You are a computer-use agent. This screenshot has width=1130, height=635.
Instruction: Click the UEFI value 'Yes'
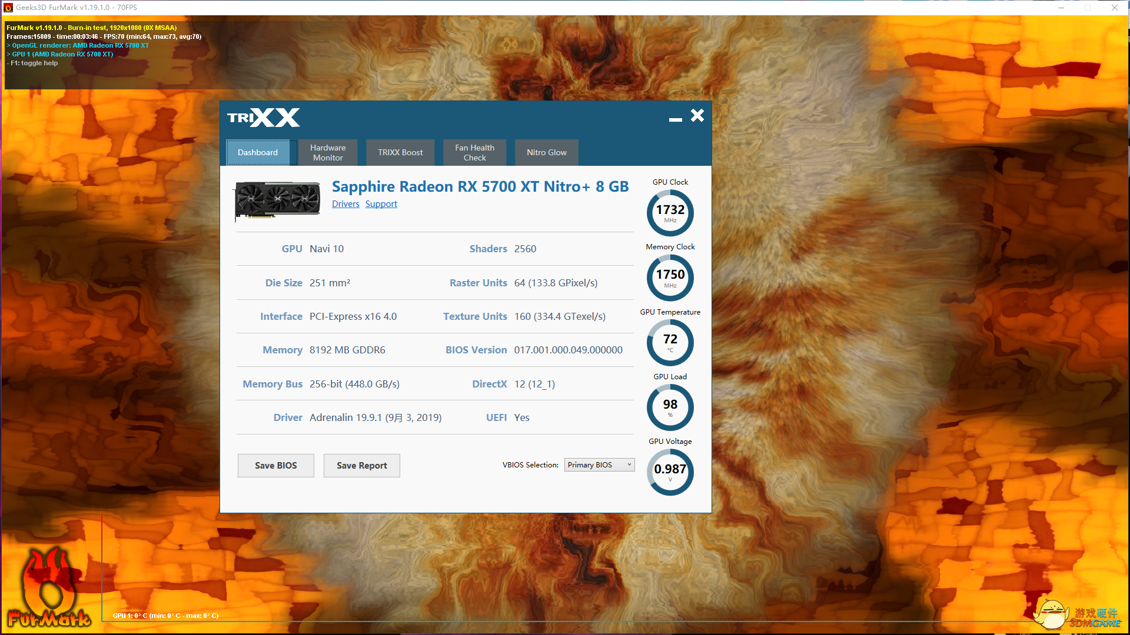click(522, 417)
